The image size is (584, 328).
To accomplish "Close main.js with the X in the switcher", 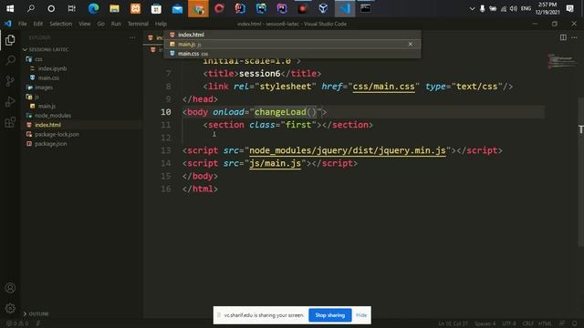I will (x=411, y=45).
